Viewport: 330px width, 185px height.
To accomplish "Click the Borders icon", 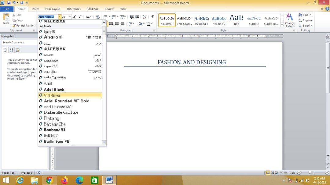I will [x=148, y=24].
